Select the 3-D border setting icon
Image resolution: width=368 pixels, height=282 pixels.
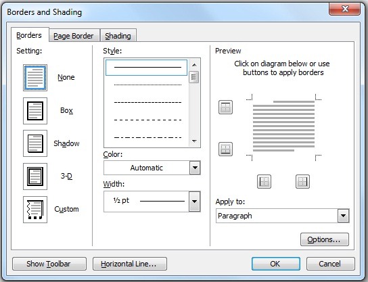point(35,177)
